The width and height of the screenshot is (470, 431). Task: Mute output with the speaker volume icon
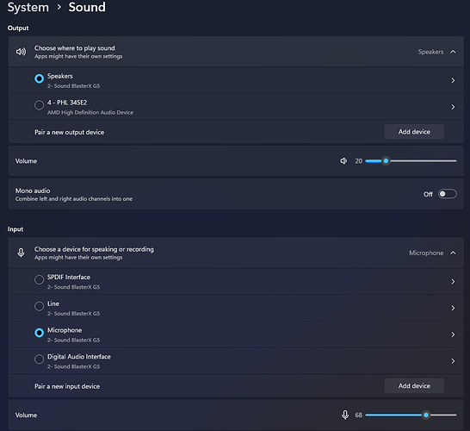tap(343, 161)
